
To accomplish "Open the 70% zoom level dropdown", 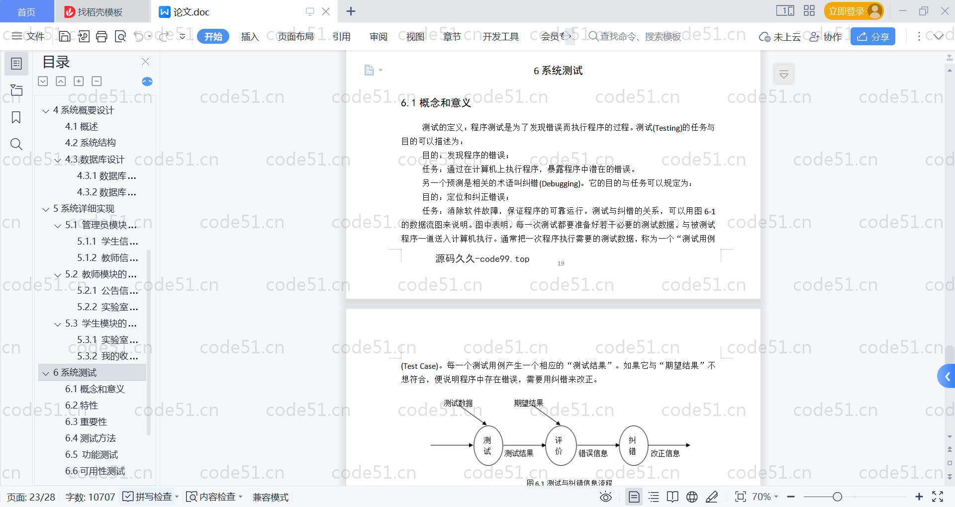I will pos(764,497).
